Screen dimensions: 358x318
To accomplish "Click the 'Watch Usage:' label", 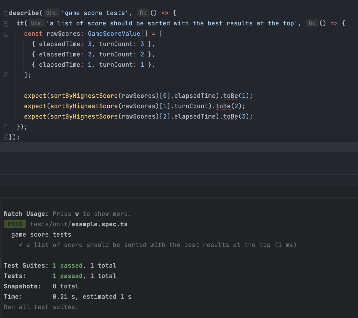I will pyautogui.click(x=26, y=214).
